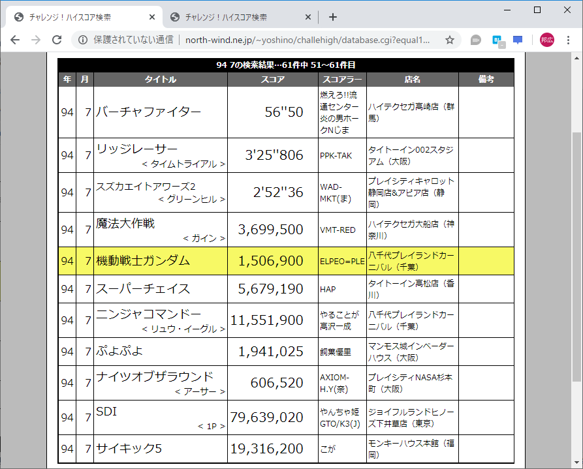Bookmark this page with the star icon

click(x=450, y=40)
